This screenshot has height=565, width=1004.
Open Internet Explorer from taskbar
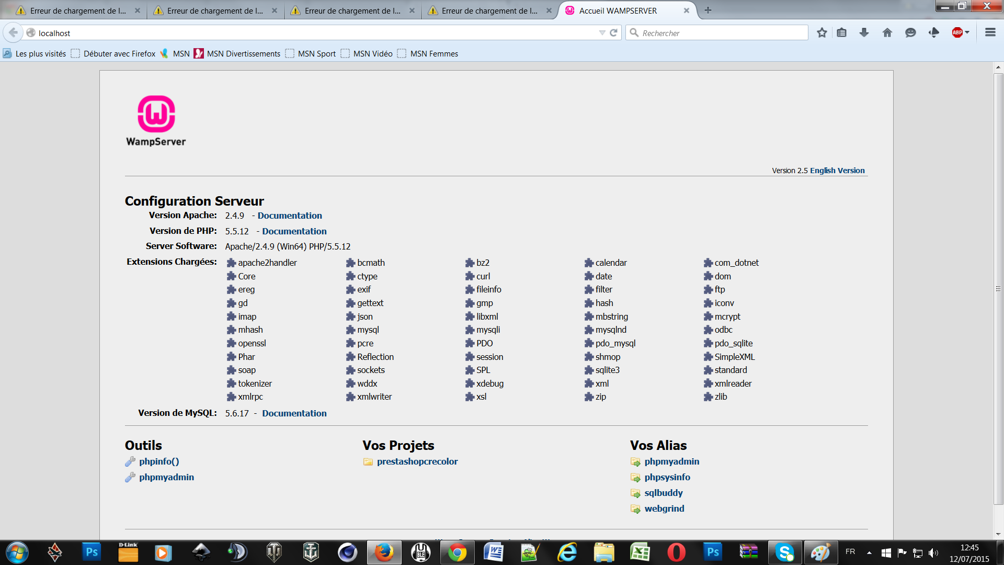567,552
